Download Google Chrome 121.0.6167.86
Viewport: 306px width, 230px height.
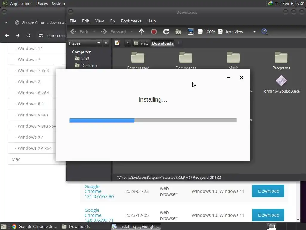(268, 191)
